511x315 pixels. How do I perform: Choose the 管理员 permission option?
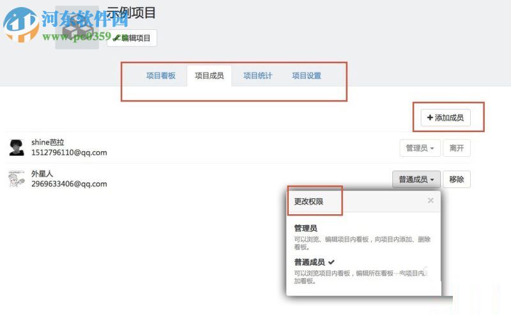363,237
